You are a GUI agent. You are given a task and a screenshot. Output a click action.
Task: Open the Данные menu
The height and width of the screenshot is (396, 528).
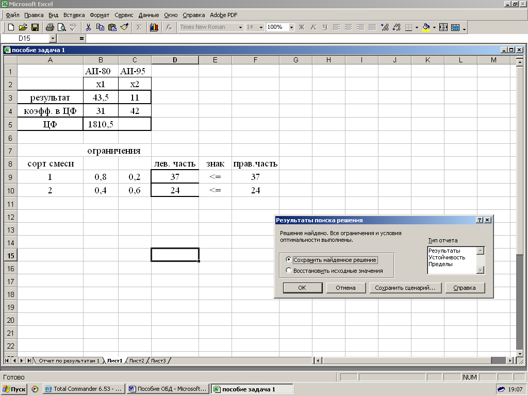coord(148,15)
